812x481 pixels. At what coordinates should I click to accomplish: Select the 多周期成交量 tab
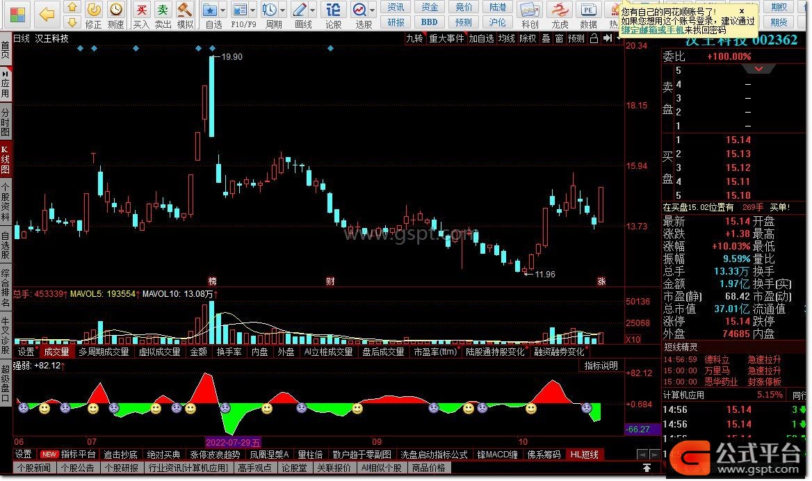(x=104, y=352)
